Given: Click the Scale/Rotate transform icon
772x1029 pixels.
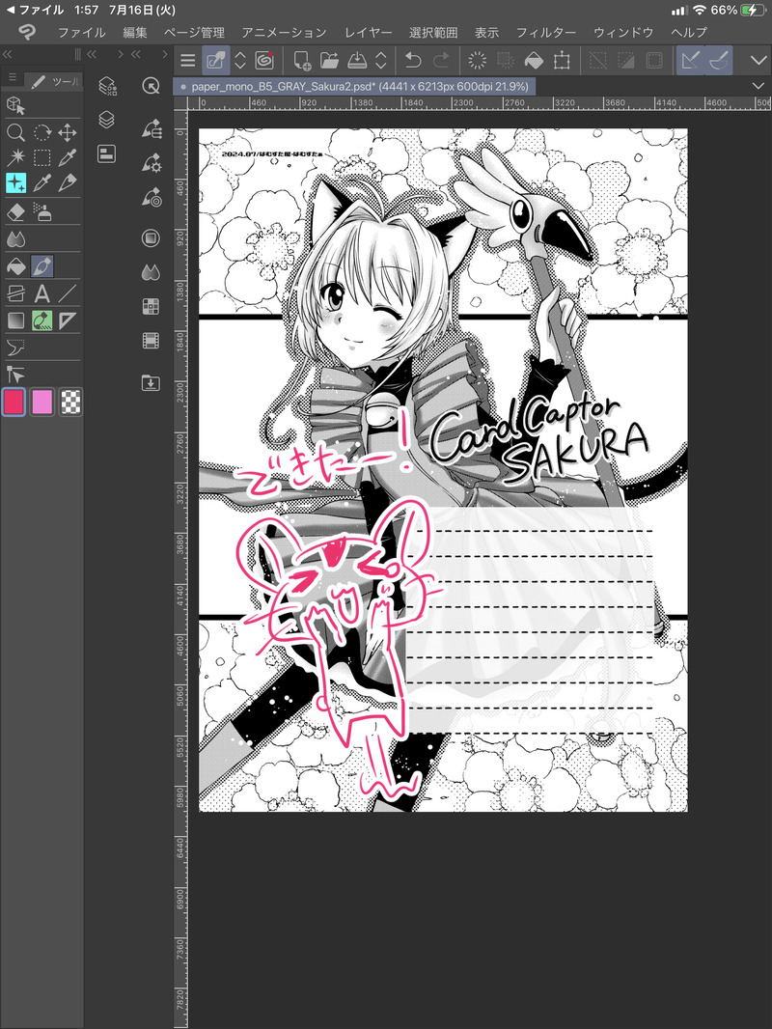Looking at the screenshot, I should (562, 61).
